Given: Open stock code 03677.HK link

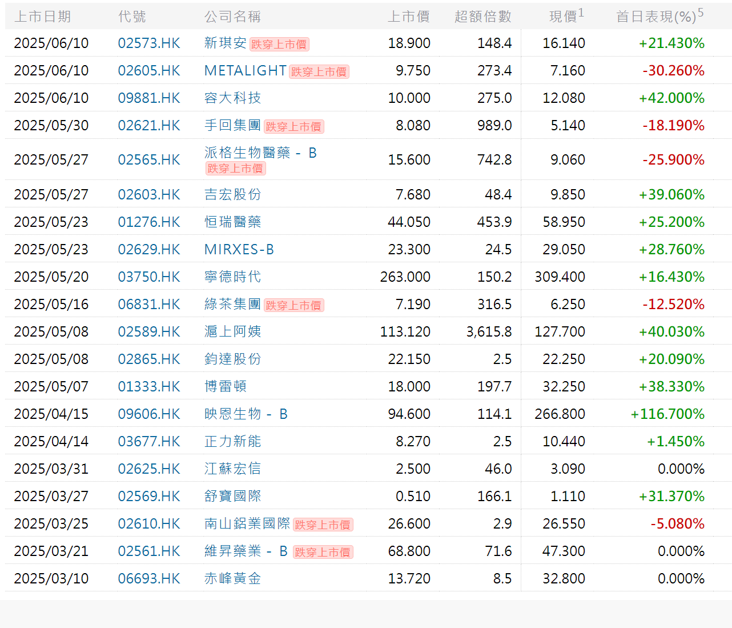Looking at the screenshot, I should pos(149,442).
